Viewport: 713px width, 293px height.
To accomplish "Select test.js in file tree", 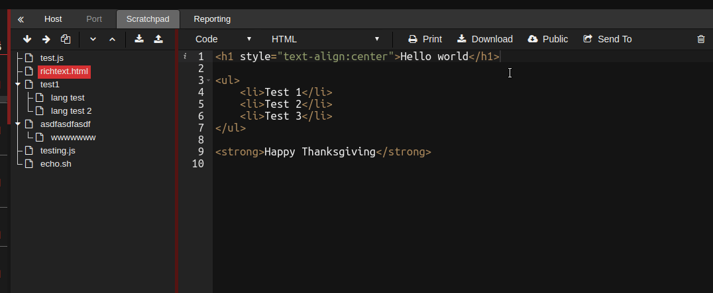I will (52, 58).
